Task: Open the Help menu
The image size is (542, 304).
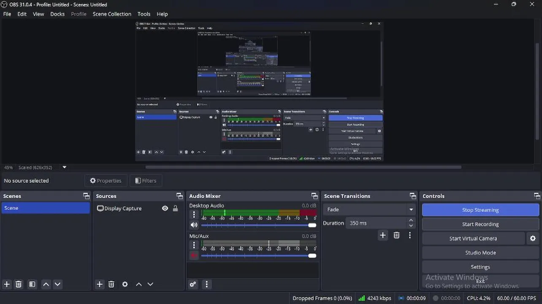Action: click(x=162, y=14)
